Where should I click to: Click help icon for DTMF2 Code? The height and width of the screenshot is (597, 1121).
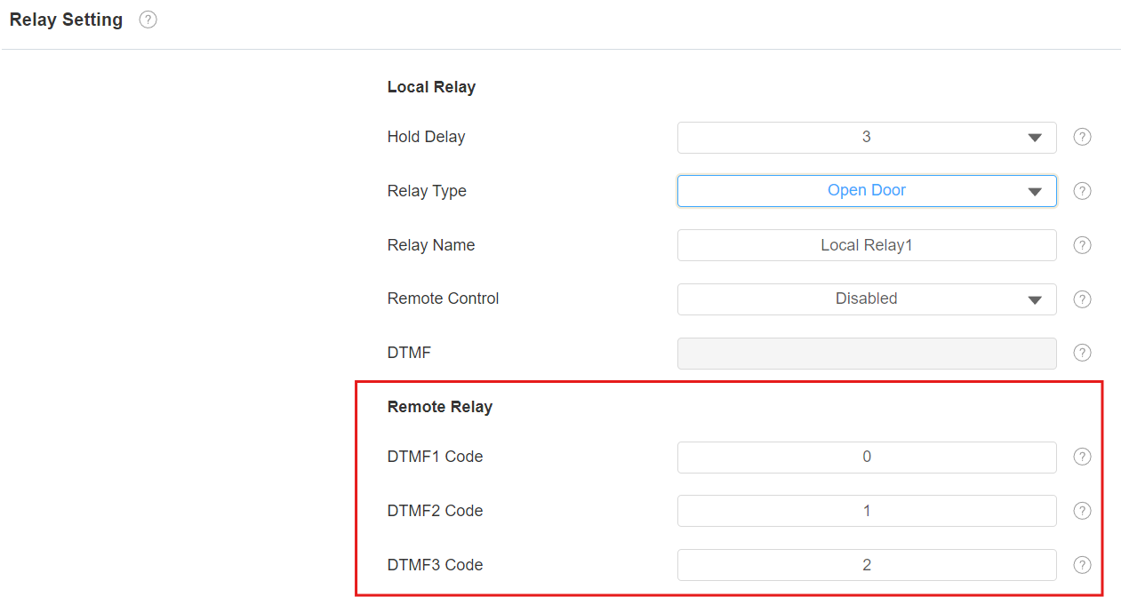click(x=1082, y=511)
